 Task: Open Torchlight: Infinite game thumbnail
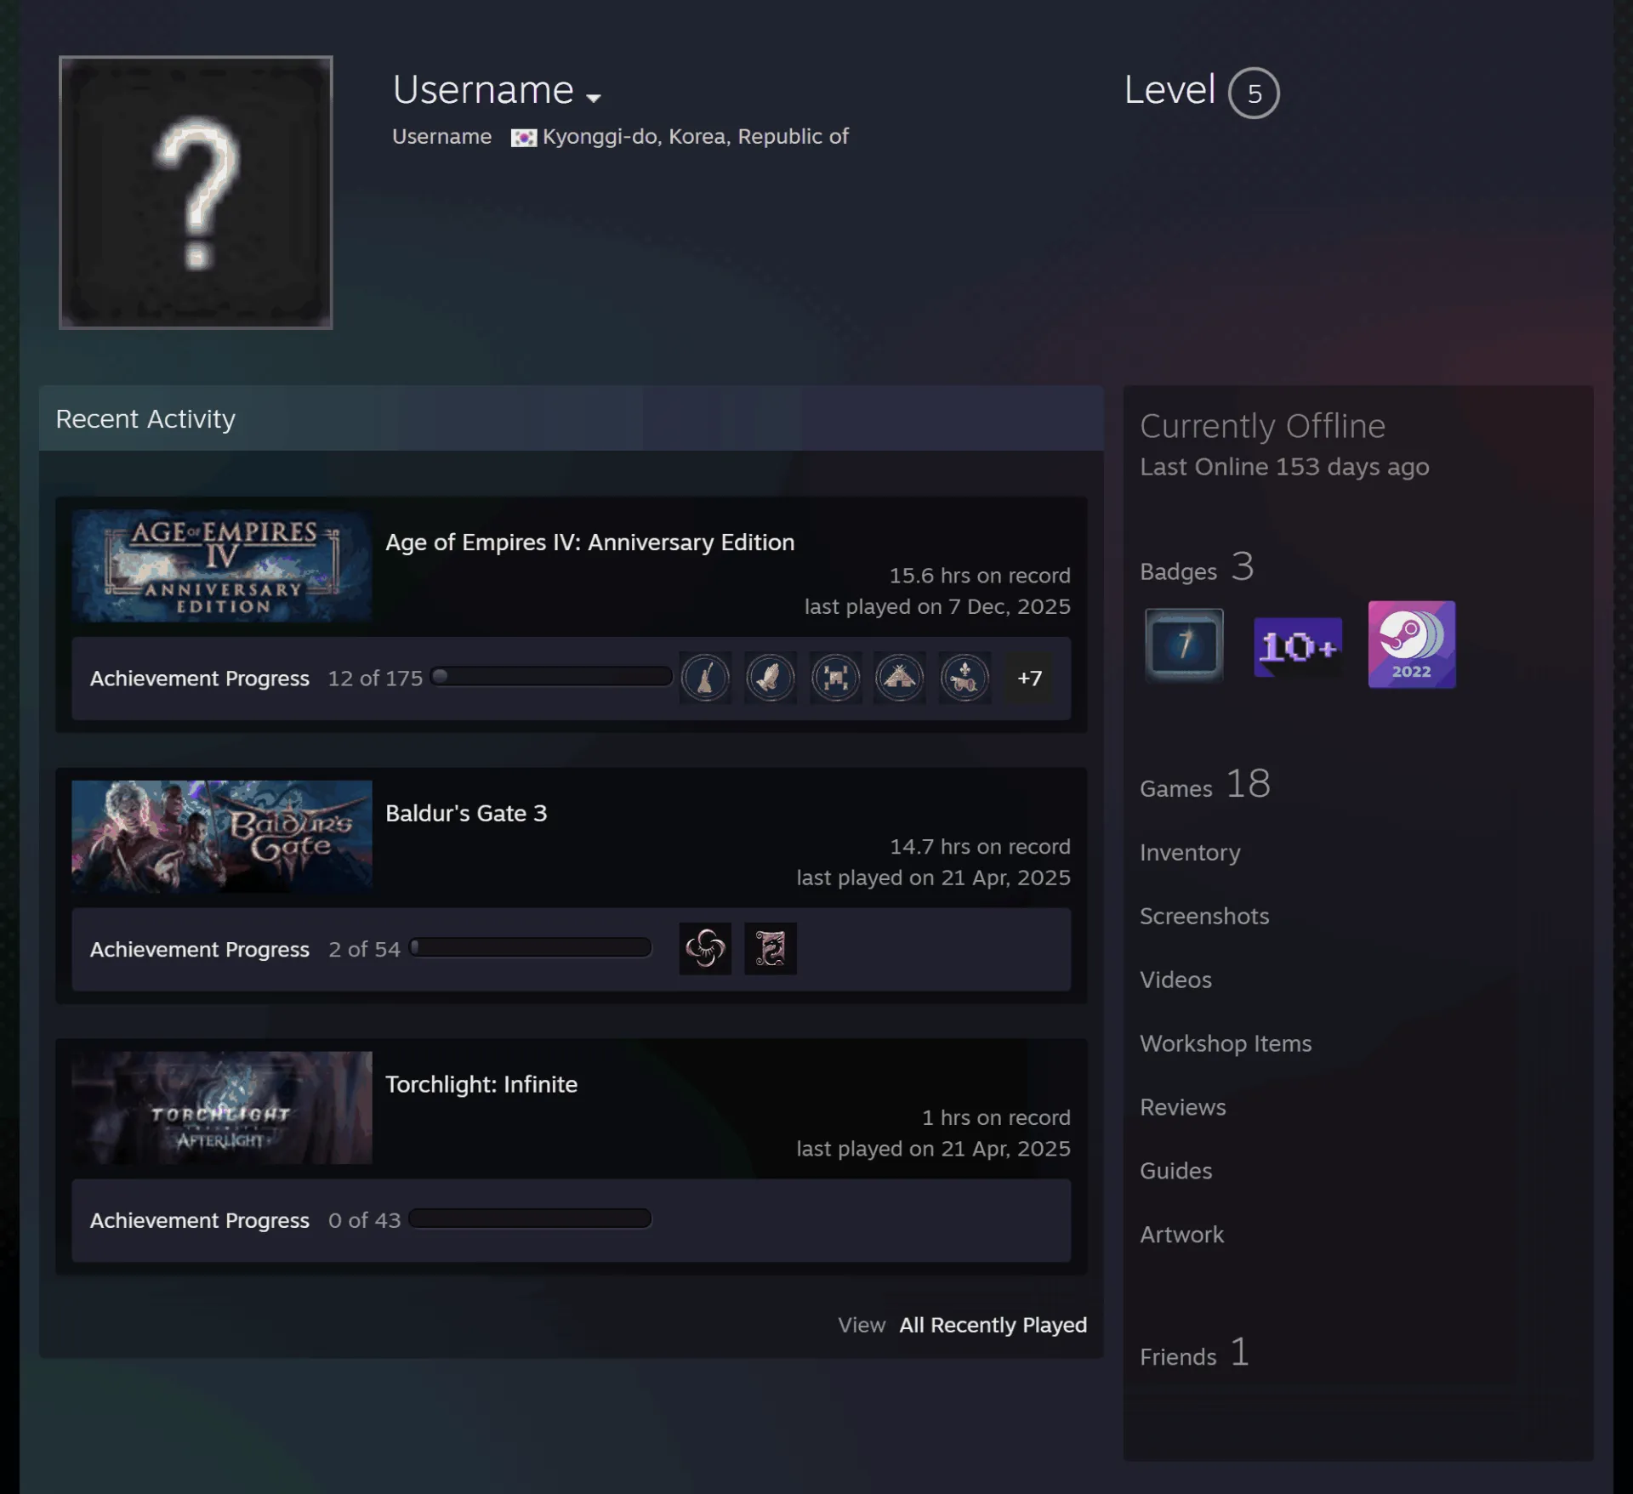(x=222, y=1108)
